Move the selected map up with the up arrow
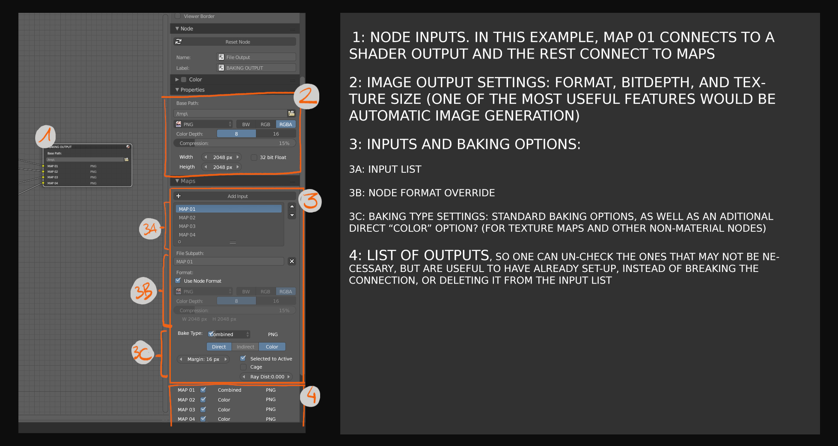Screen dimensions: 838x446 coord(292,207)
